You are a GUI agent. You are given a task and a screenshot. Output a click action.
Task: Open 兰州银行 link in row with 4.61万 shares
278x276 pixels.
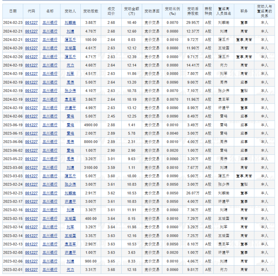pyautogui.click(x=50, y=48)
